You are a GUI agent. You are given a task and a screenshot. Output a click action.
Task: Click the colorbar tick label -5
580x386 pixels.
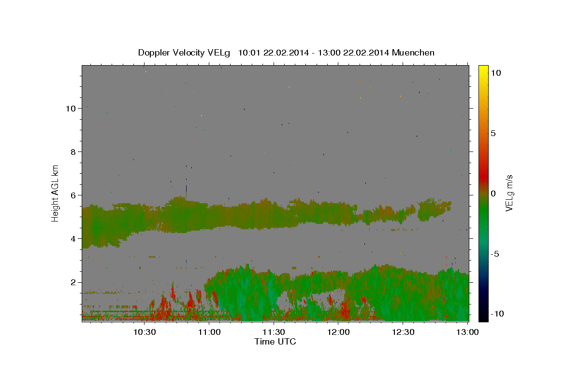click(x=494, y=254)
